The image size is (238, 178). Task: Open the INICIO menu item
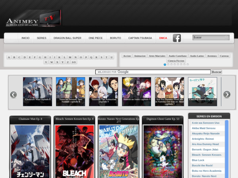[x=25, y=38]
